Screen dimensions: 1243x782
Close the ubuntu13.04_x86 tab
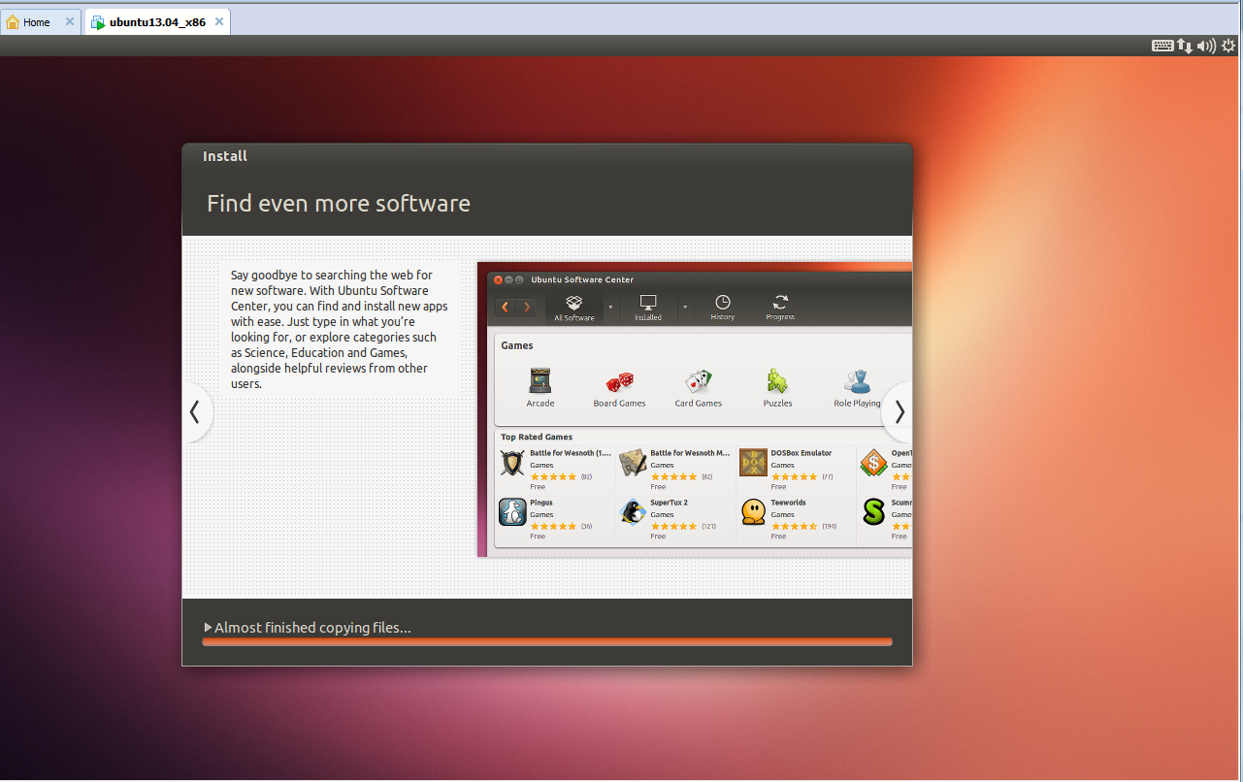point(219,22)
